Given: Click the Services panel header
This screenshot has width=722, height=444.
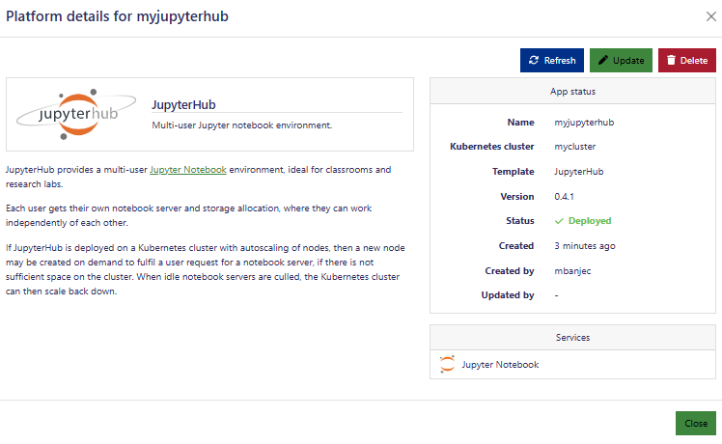Looking at the screenshot, I should 572,338.
